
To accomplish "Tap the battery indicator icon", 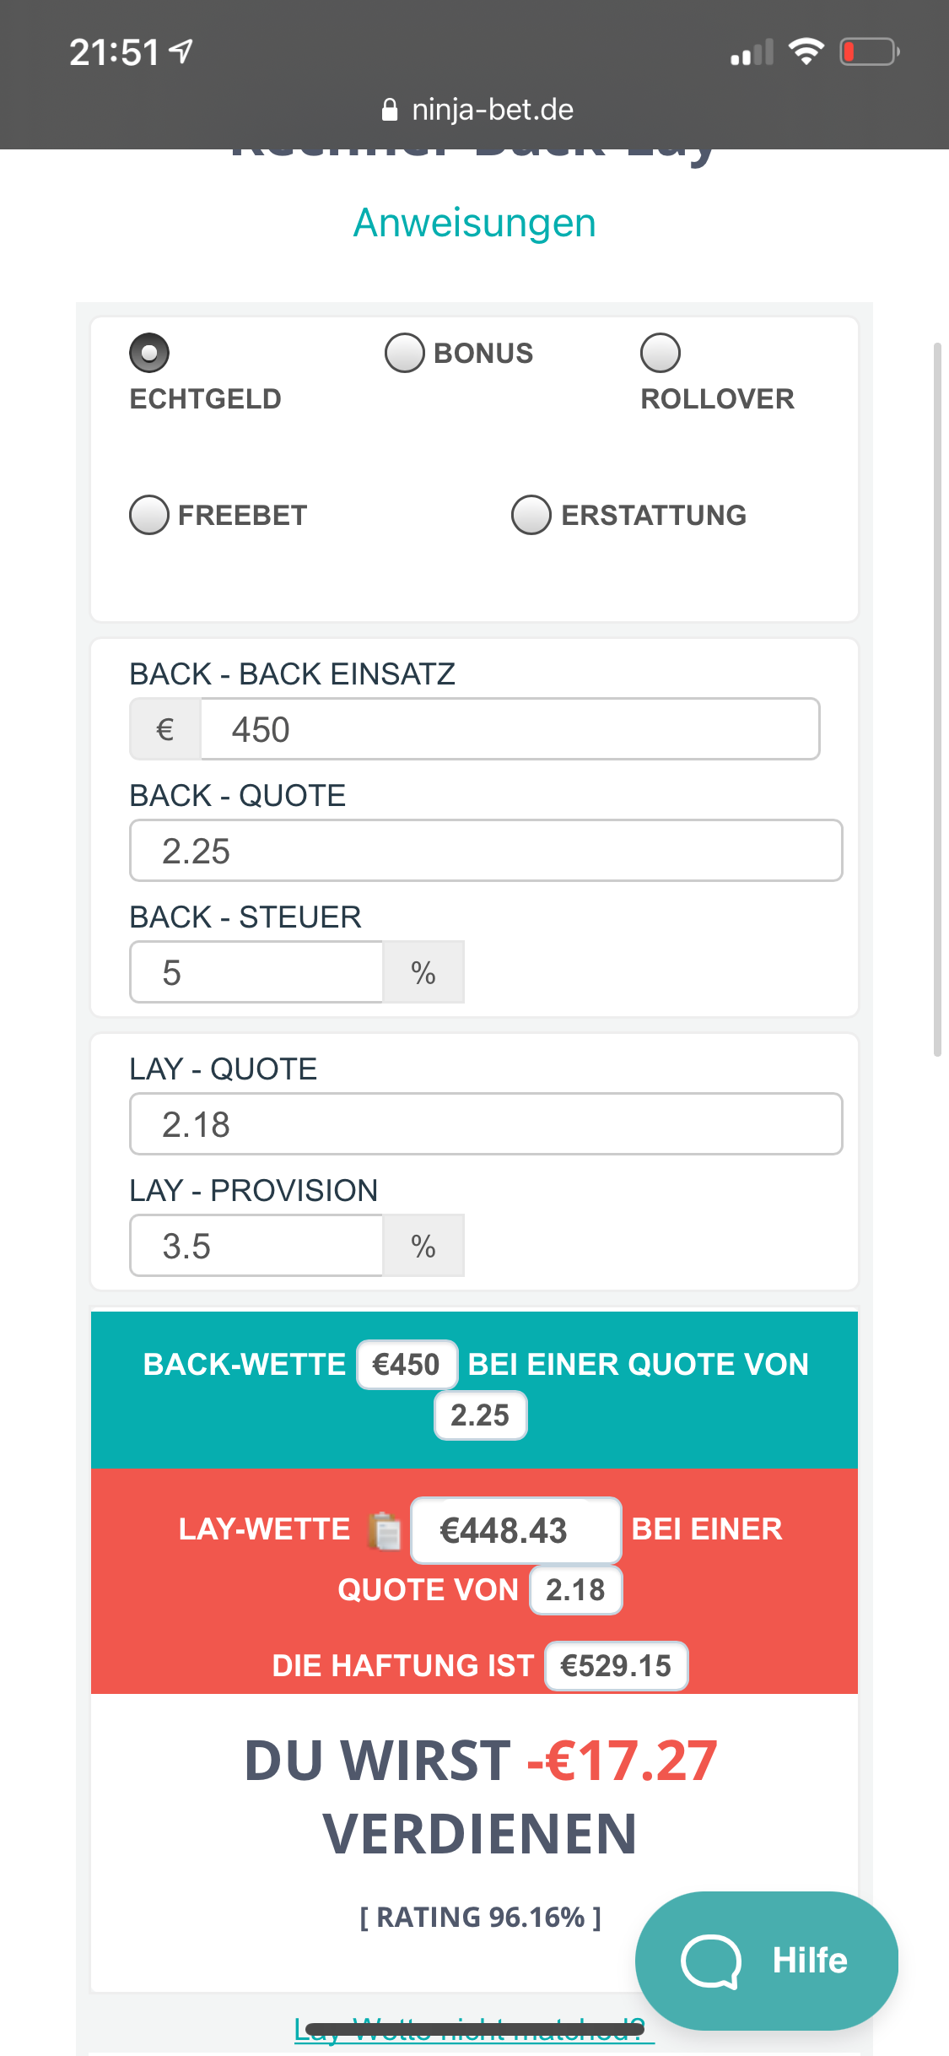I will [x=870, y=51].
